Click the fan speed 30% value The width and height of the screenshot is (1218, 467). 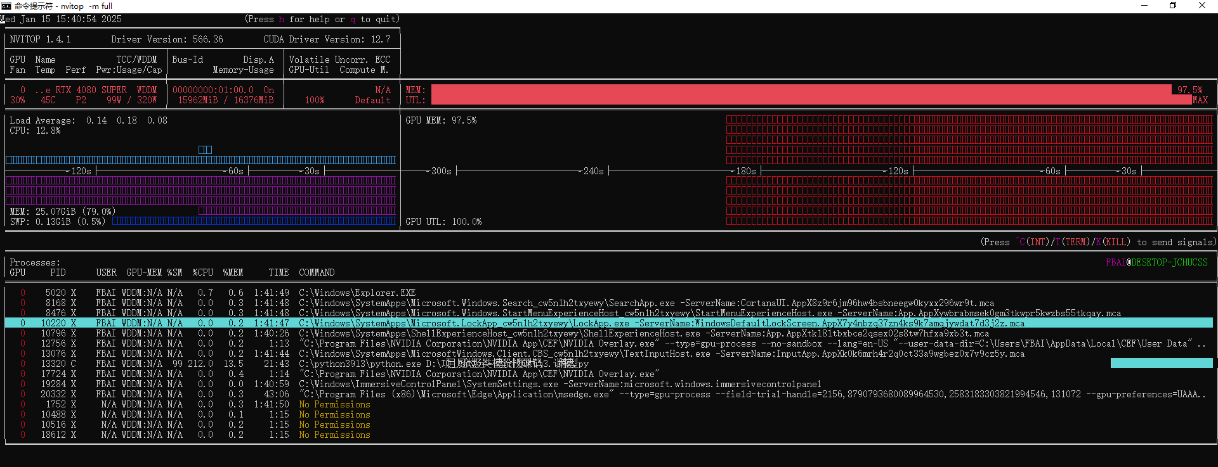coord(17,100)
